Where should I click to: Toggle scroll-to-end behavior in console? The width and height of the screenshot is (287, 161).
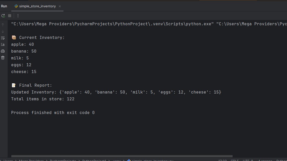pos(3,44)
